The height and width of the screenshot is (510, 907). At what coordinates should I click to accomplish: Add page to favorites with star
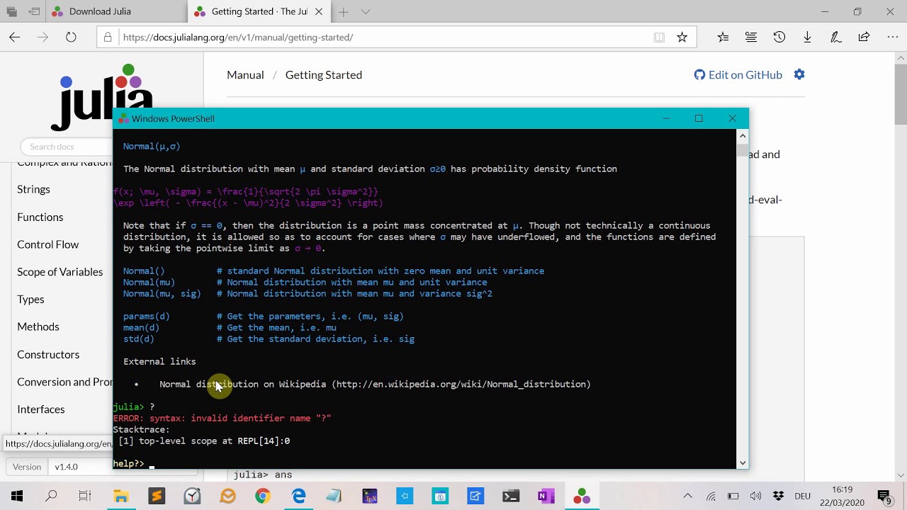(x=682, y=38)
